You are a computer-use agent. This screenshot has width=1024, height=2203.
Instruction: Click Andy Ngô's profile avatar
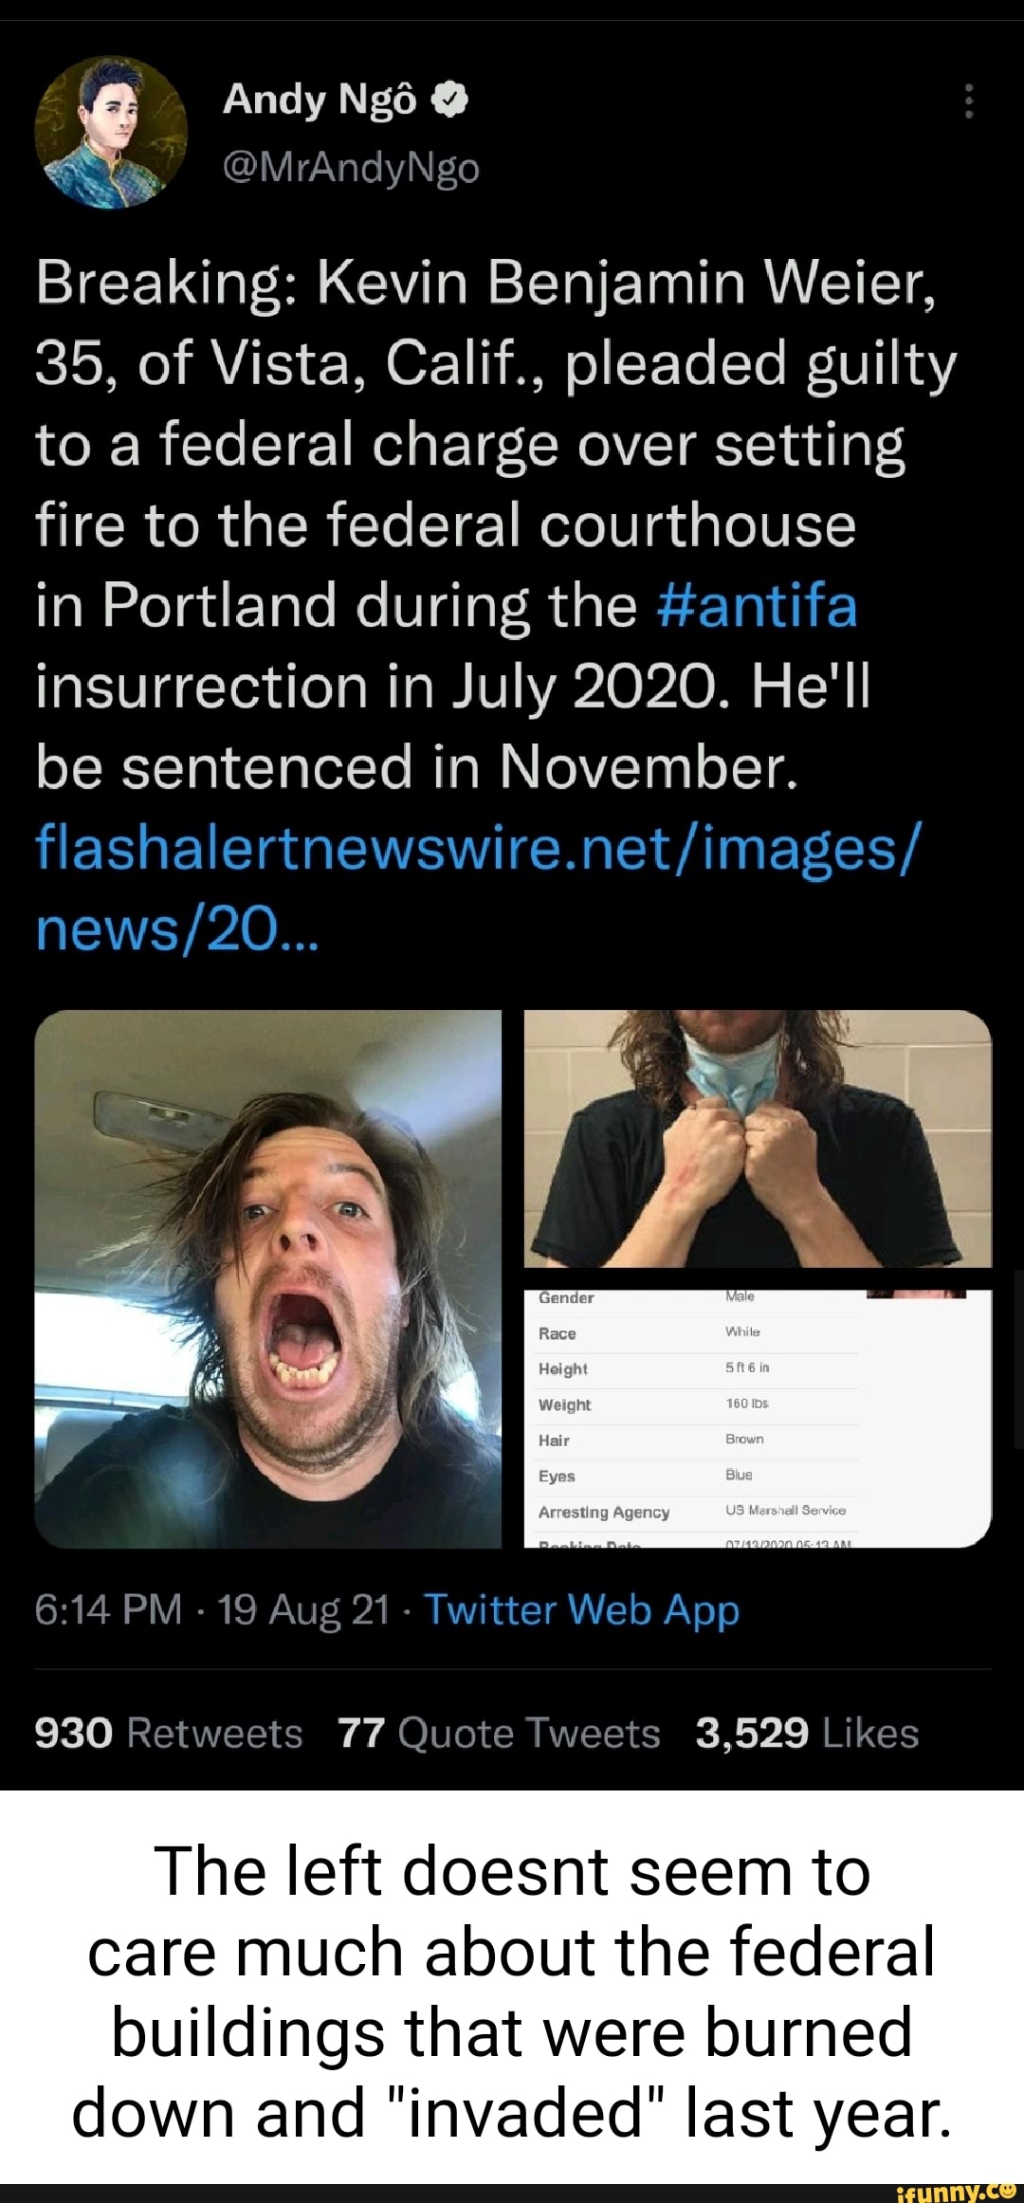click(x=114, y=133)
